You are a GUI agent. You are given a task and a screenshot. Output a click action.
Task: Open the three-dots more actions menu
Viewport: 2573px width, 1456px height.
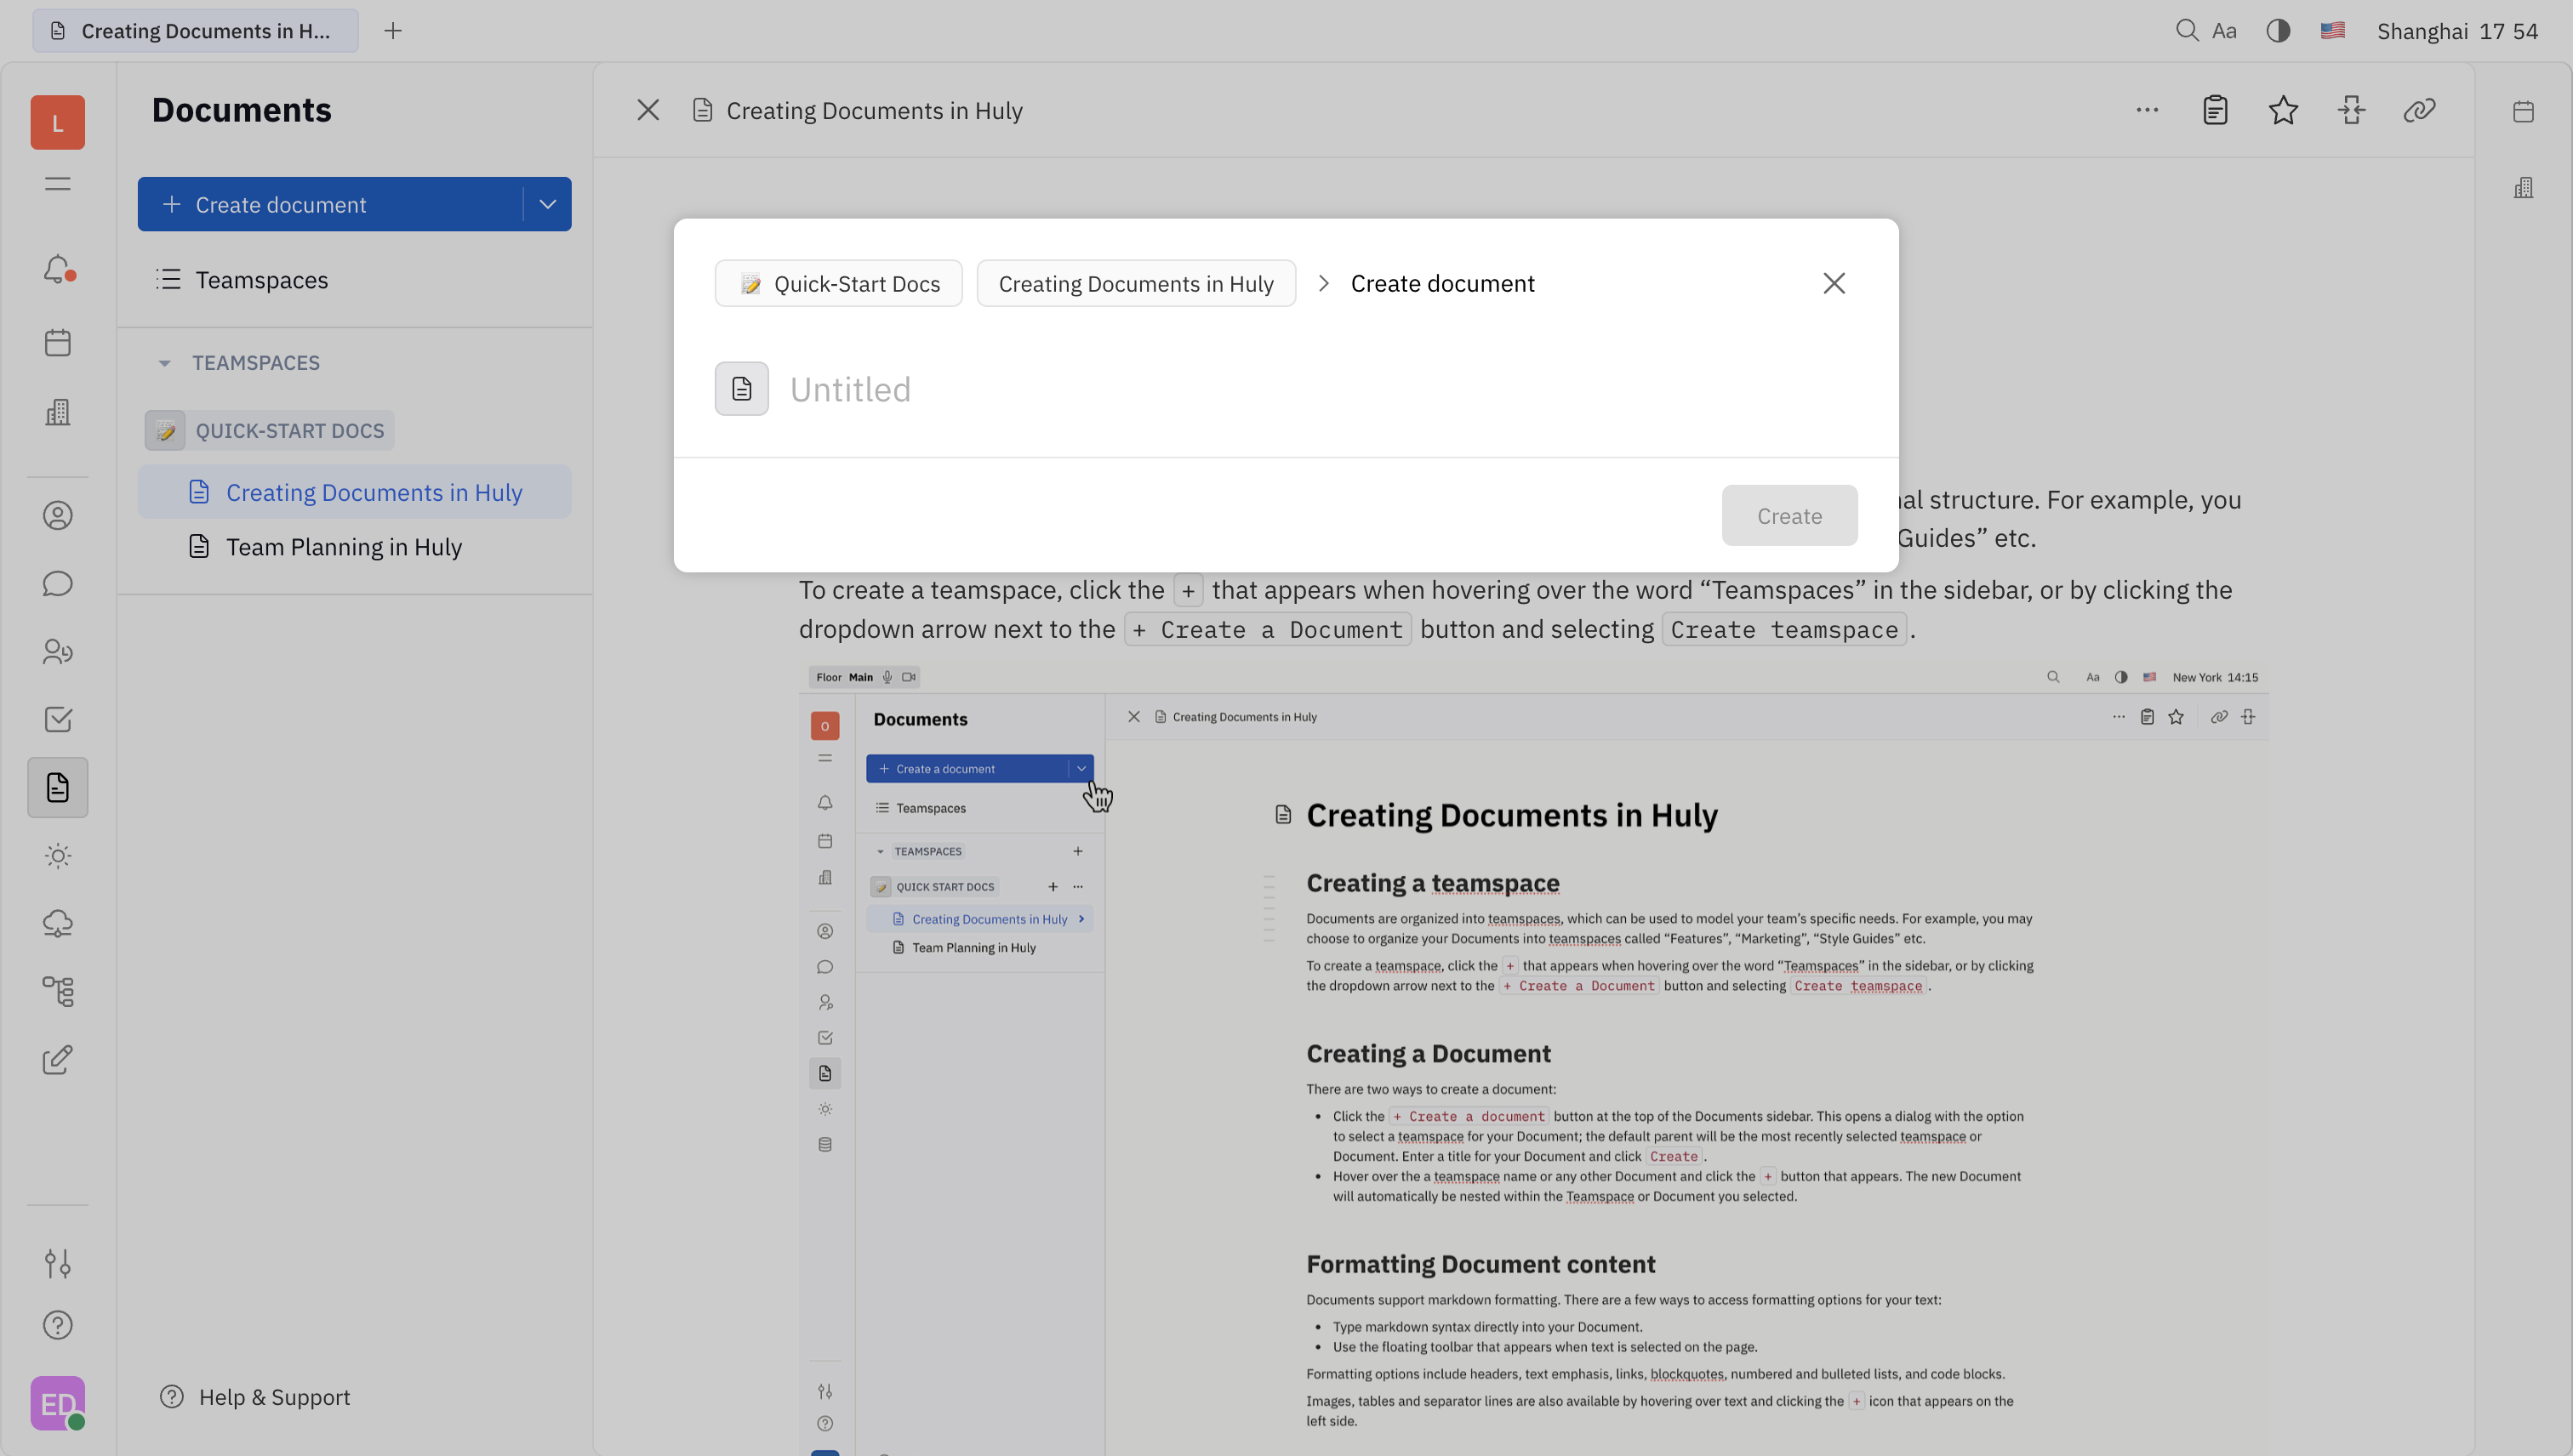[2147, 110]
